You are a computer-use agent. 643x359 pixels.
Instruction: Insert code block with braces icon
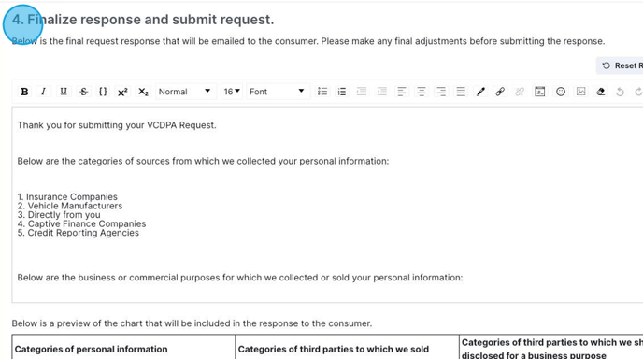click(x=104, y=92)
